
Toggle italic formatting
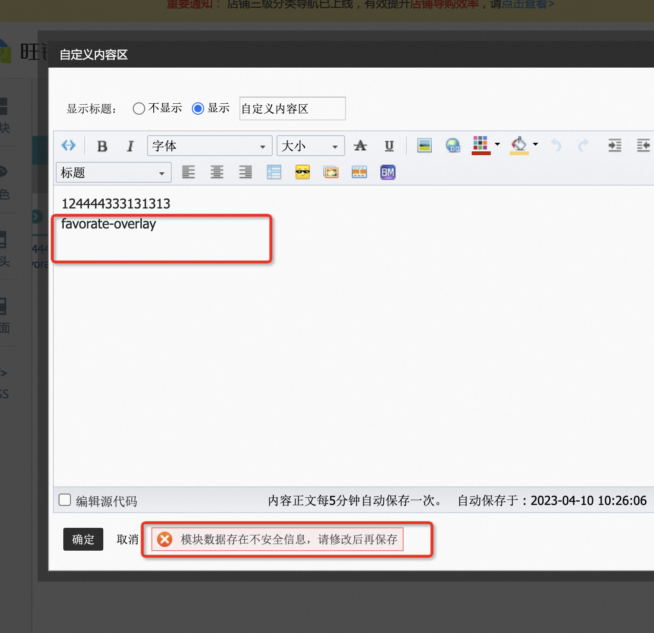[130, 146]
